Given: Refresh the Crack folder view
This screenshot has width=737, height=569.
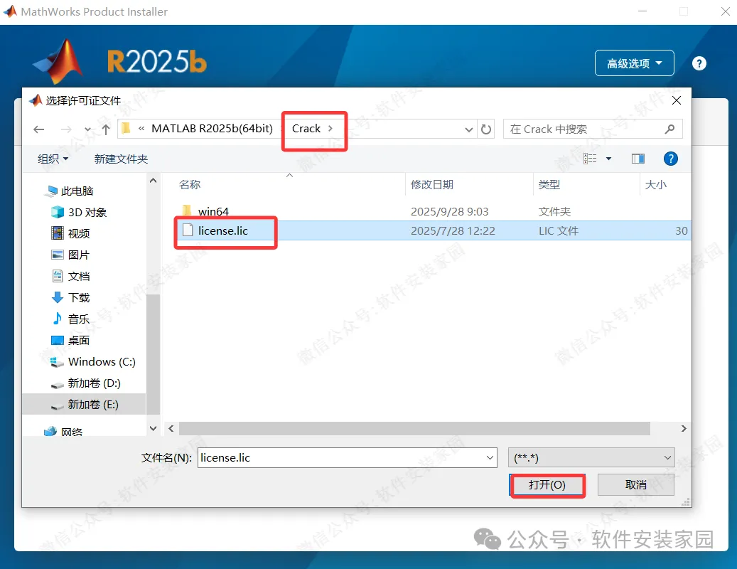Looking at the screenshot, I should [486, 129].
